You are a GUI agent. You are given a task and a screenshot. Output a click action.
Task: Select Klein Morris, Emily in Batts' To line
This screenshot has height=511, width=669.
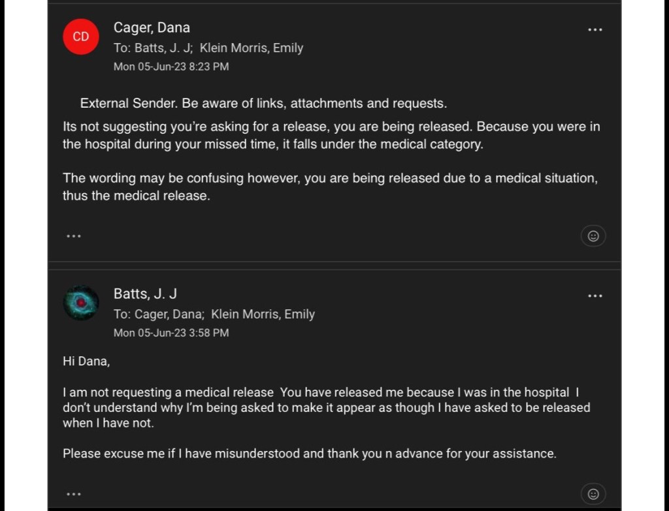(263, 314)
